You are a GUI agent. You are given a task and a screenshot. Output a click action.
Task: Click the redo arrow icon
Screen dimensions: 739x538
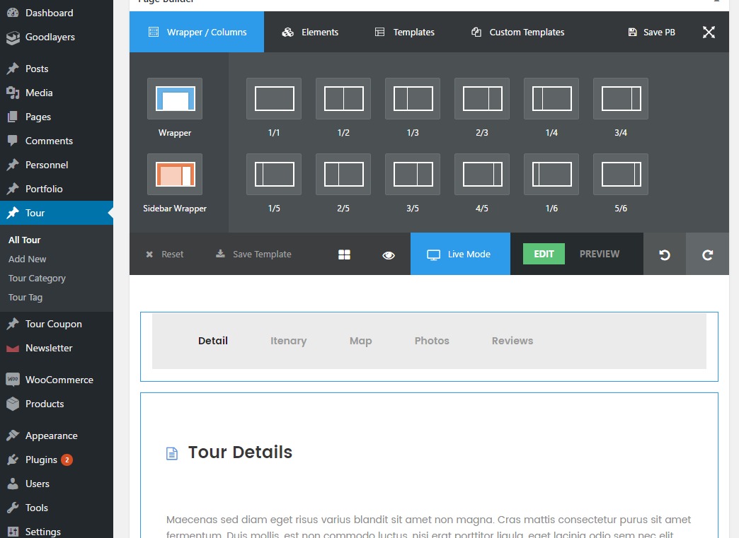point(707,255)
